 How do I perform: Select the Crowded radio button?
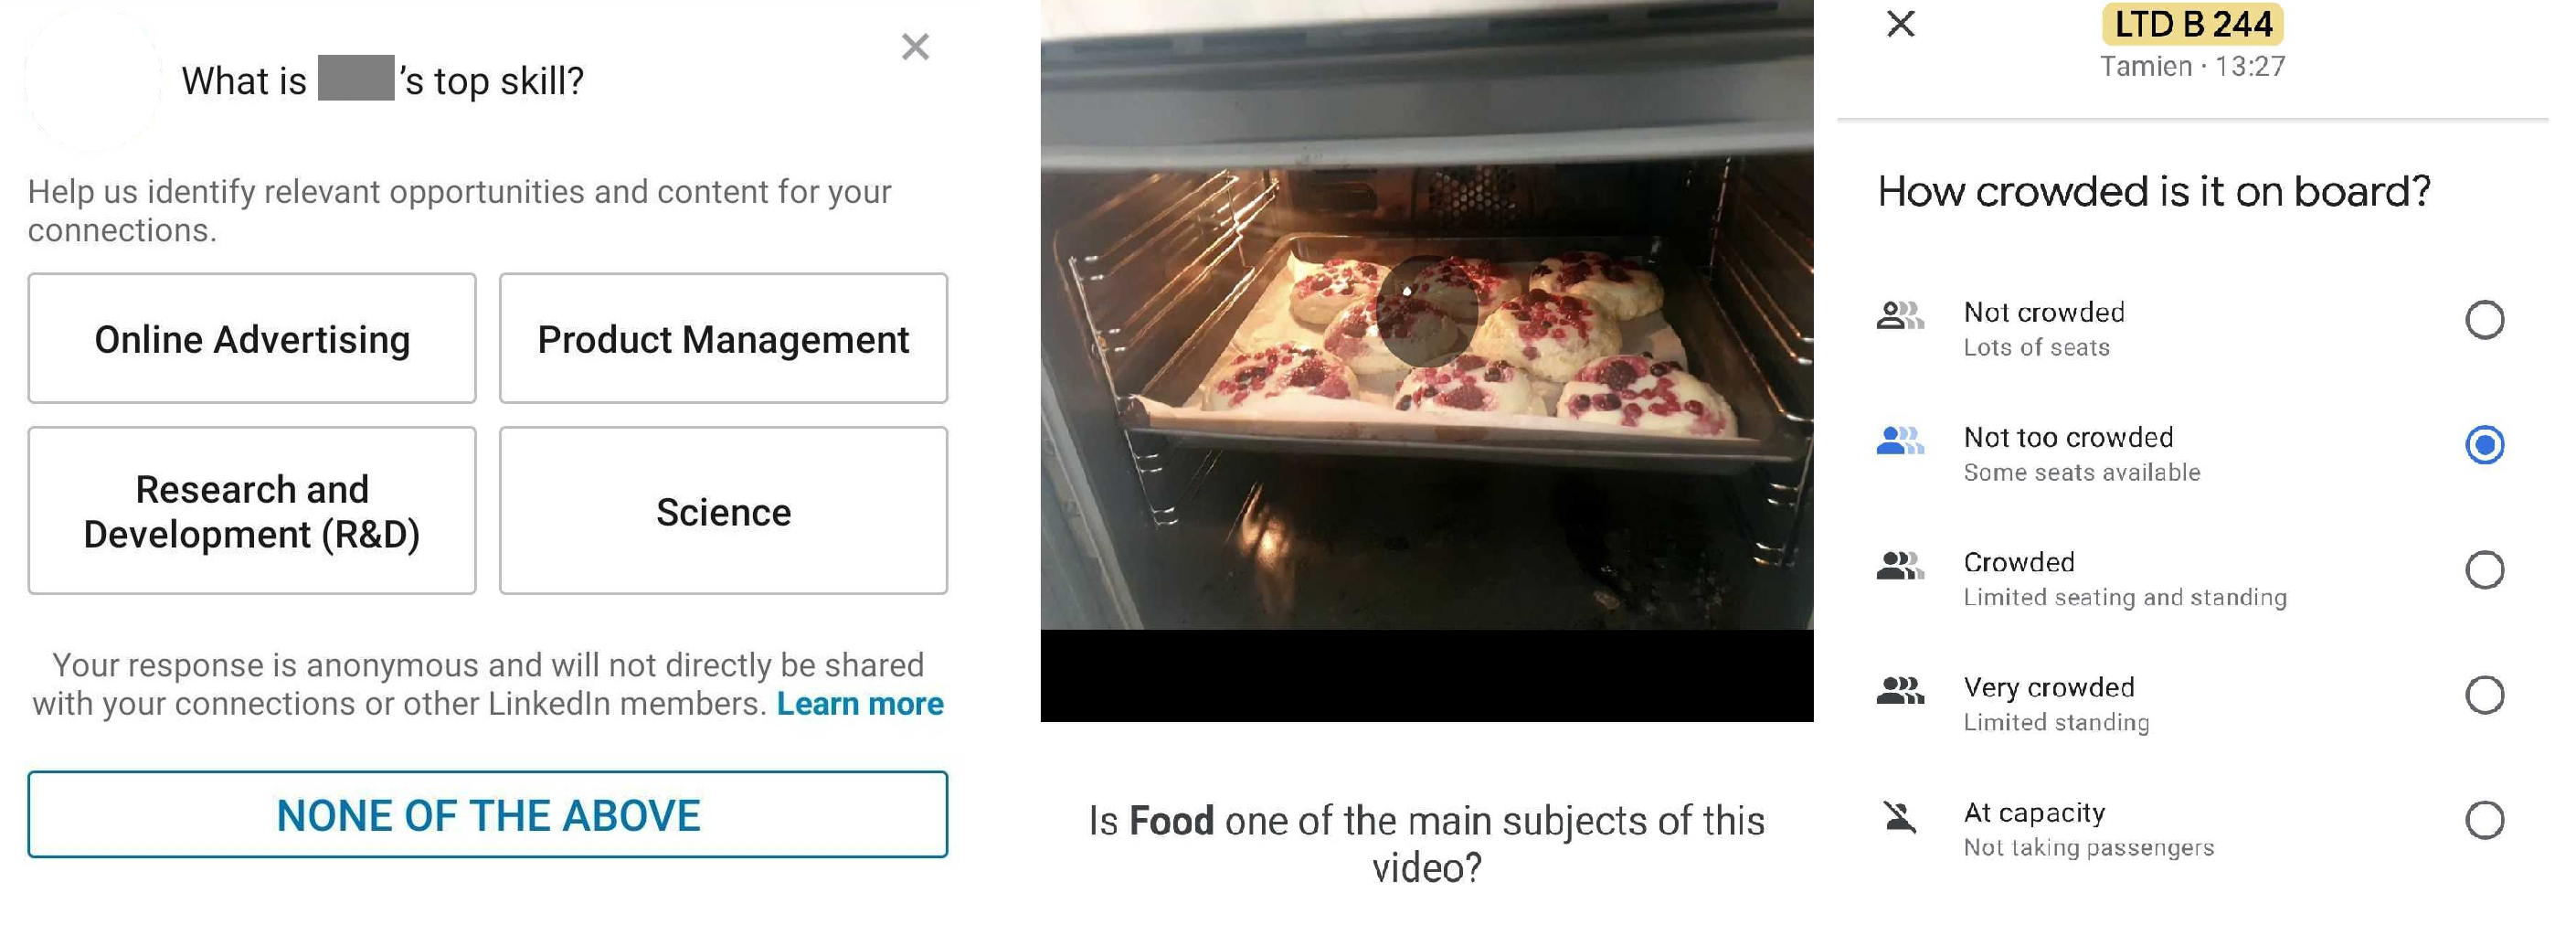click(x=2484, y=570)
